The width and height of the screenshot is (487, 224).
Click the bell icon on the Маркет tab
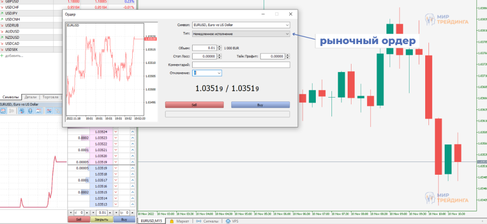[172, 221]
